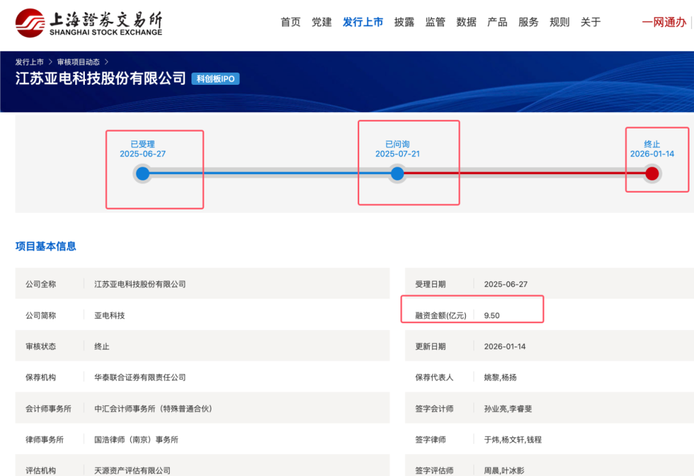Click the sponsor 华泰联合证券有限责任公司

[x=140, y=377]
